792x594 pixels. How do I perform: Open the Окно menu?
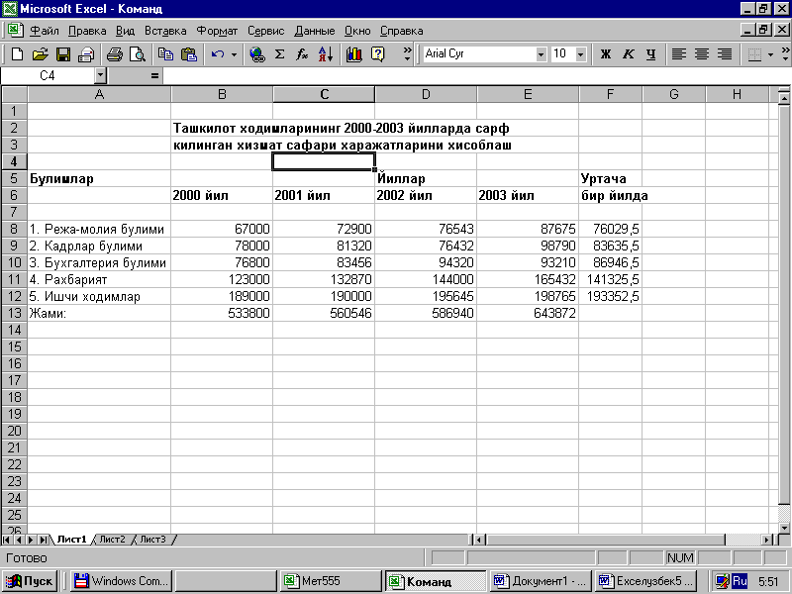tap(357, 31)
